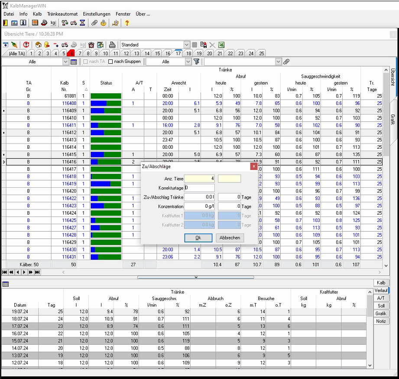Click status bar of calf 116408
Screen dimensions: 399x379
pos(106,103)
